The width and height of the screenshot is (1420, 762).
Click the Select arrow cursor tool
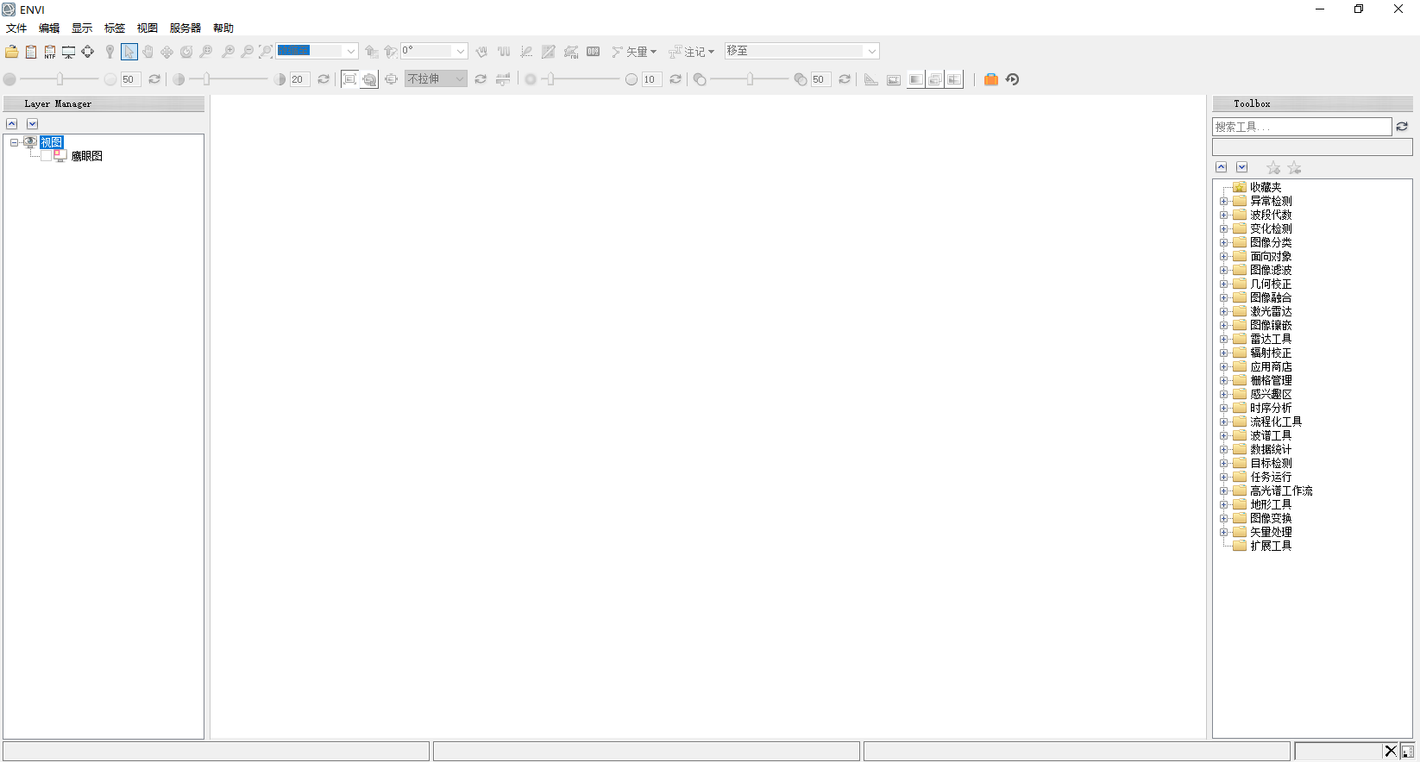[x=129, y=52]
